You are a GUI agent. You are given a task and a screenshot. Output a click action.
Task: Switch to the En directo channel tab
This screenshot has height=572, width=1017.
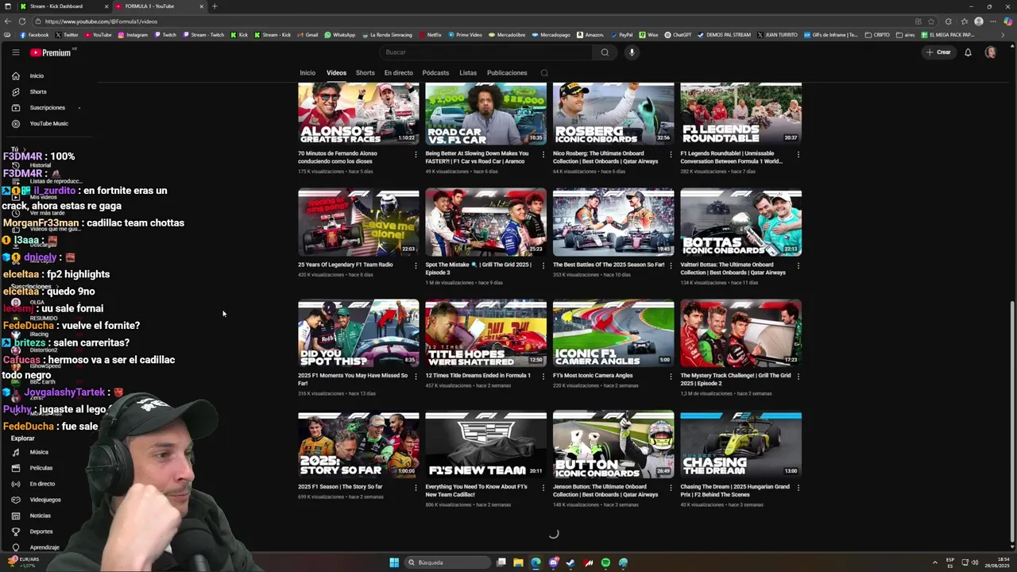pyautogui.click(x=398, y=73)
